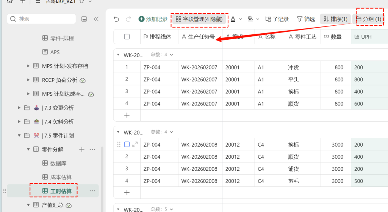Apply the font color A tool
This screenshot has width=388, height=212.
(233, 19)
